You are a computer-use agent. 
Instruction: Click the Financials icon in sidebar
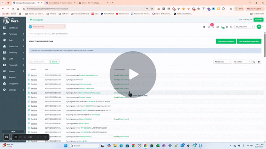tap(5, 65)
